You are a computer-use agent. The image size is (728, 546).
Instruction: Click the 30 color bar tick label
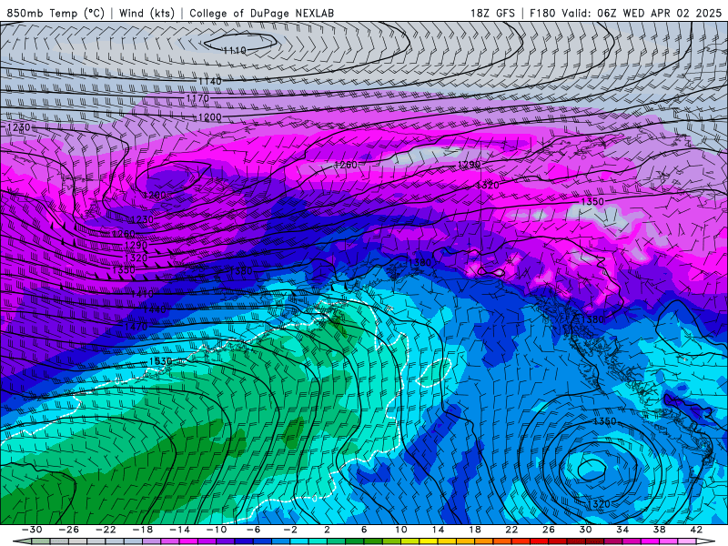pos(585,530)
